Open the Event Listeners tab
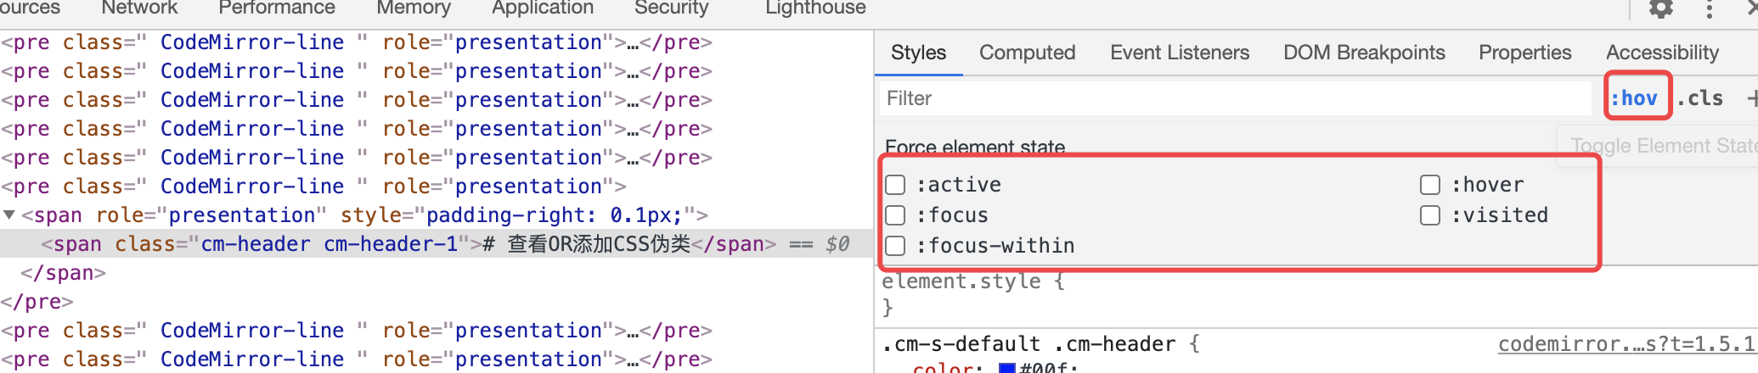 [1180, 53]
